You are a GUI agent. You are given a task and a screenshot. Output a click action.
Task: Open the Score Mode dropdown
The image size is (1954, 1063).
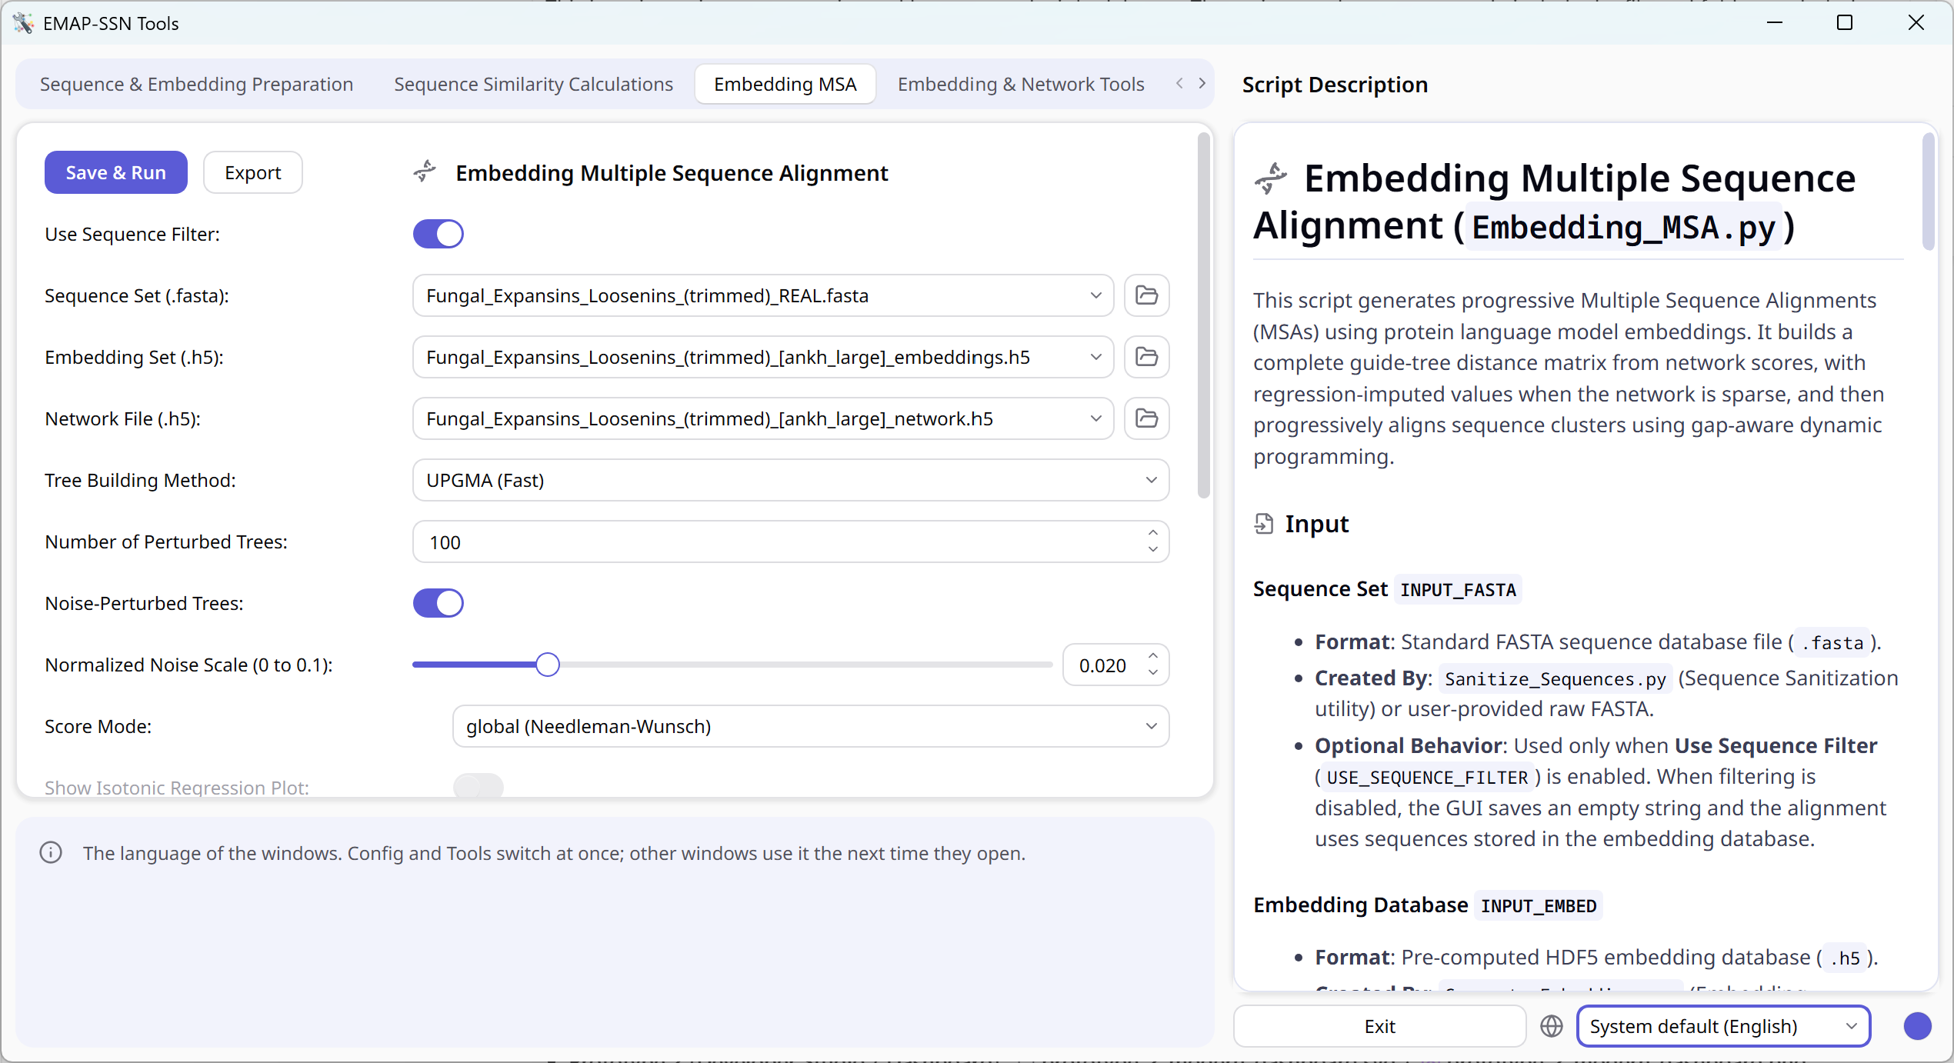[811, 726]
